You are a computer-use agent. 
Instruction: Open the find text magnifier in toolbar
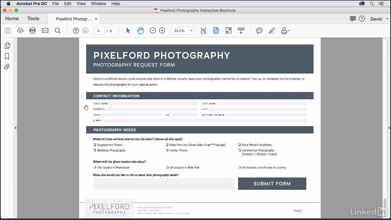57,31
